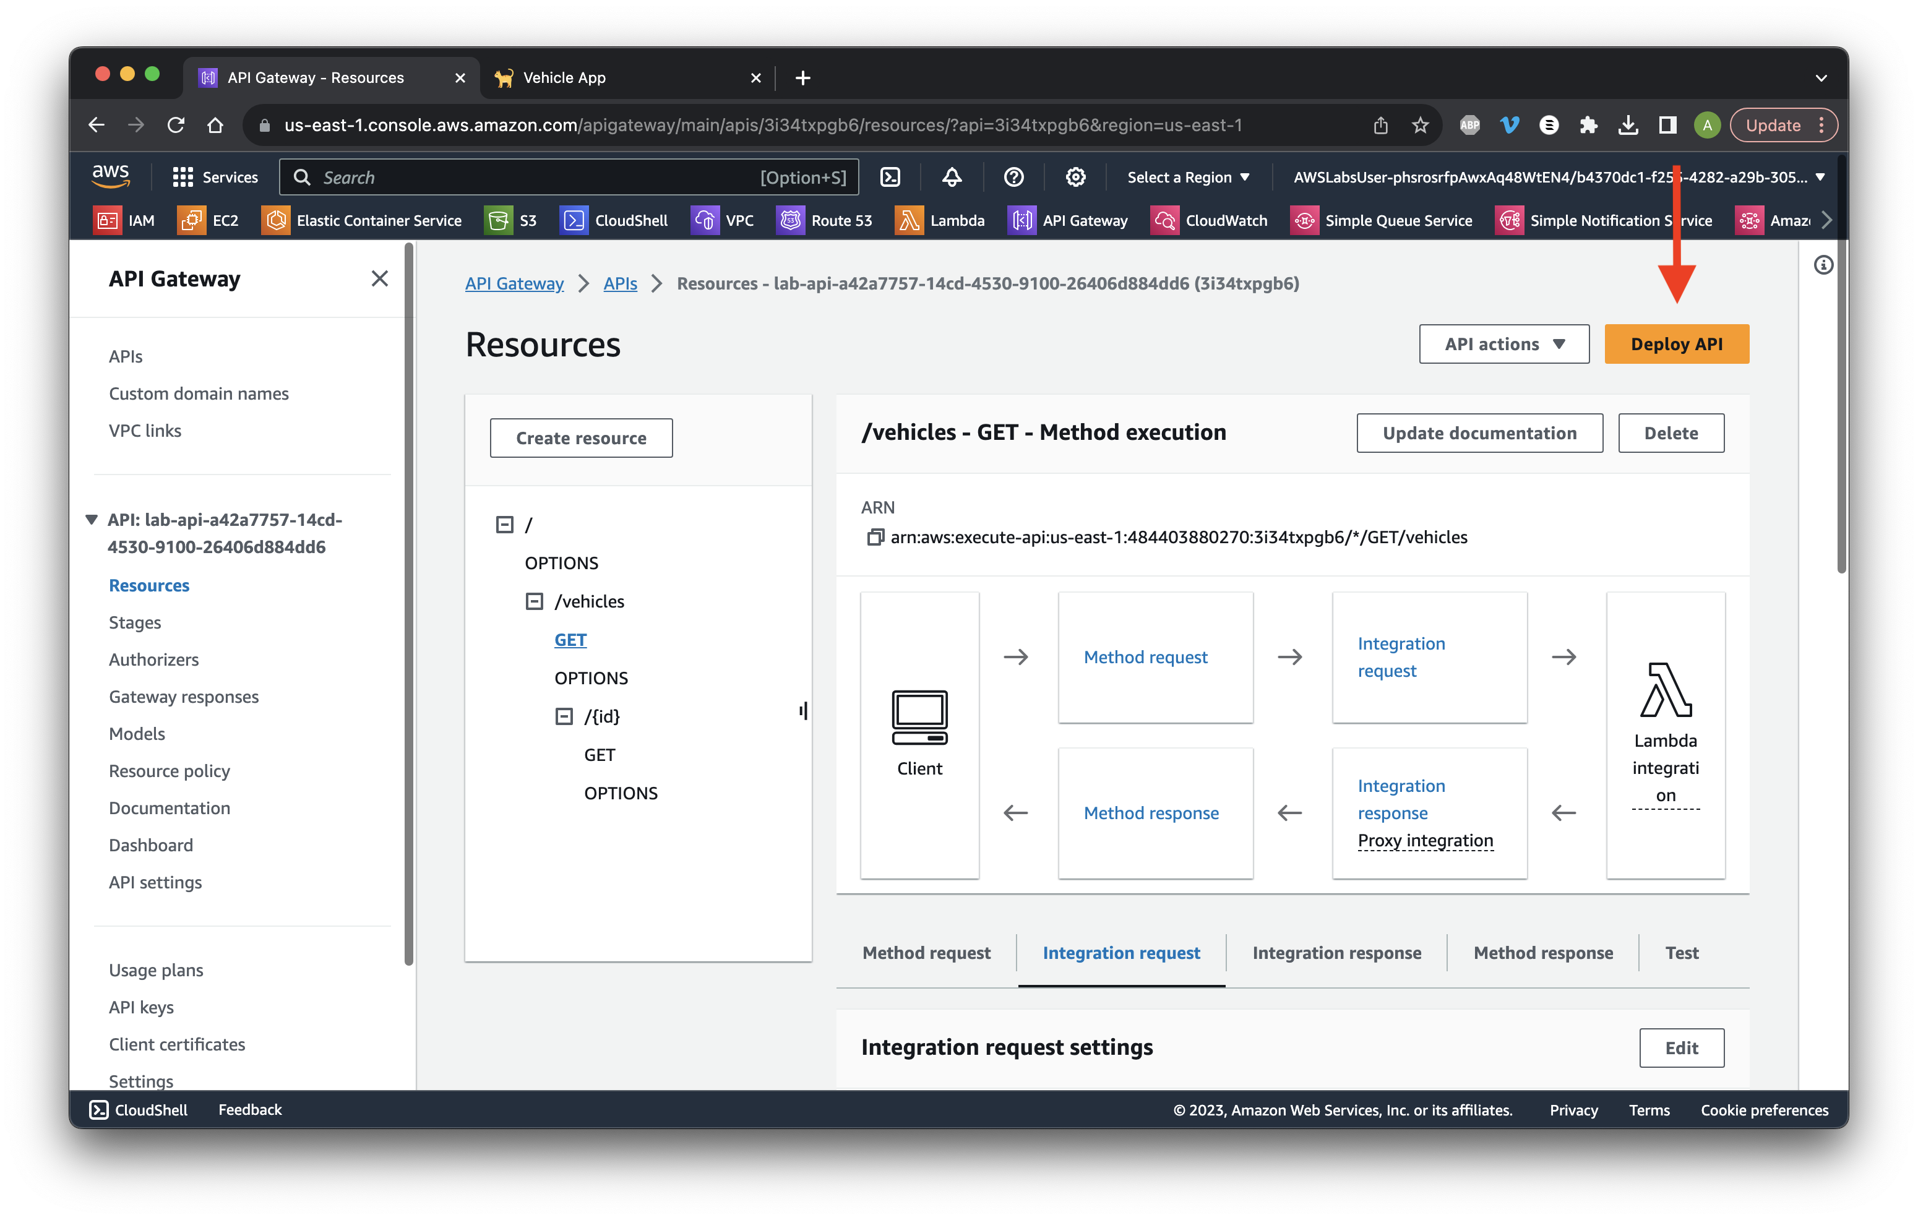
Task: Open the AWS home logo
Action: point(111,176)
